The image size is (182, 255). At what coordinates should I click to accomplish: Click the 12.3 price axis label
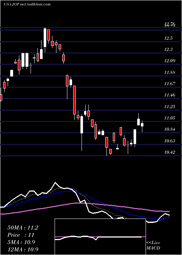tap(168, 50)
